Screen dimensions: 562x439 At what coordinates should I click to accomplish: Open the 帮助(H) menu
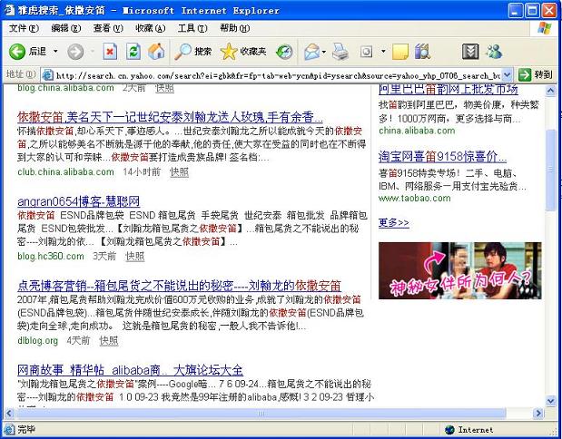[x=235, y=28]
